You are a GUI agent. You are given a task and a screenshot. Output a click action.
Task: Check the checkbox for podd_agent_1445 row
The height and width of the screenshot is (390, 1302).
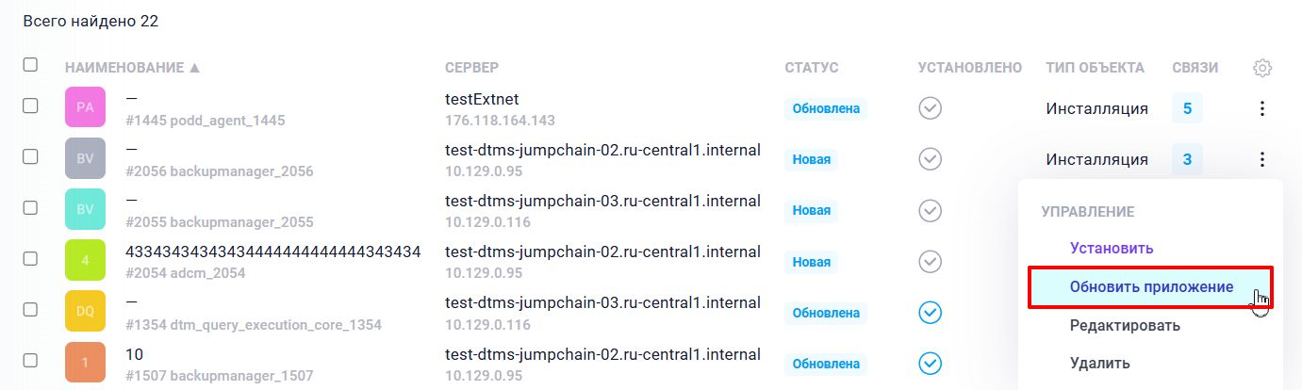(x=30, y=106)
